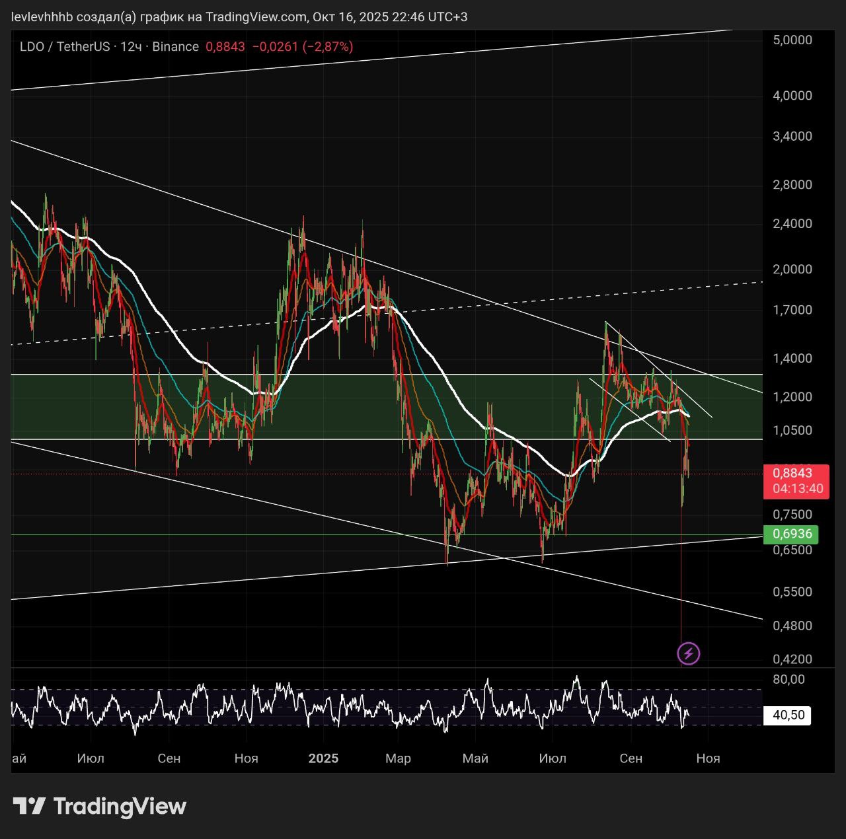
Task: Click the TradingView logo icon
Action: [x=29, y=806]
